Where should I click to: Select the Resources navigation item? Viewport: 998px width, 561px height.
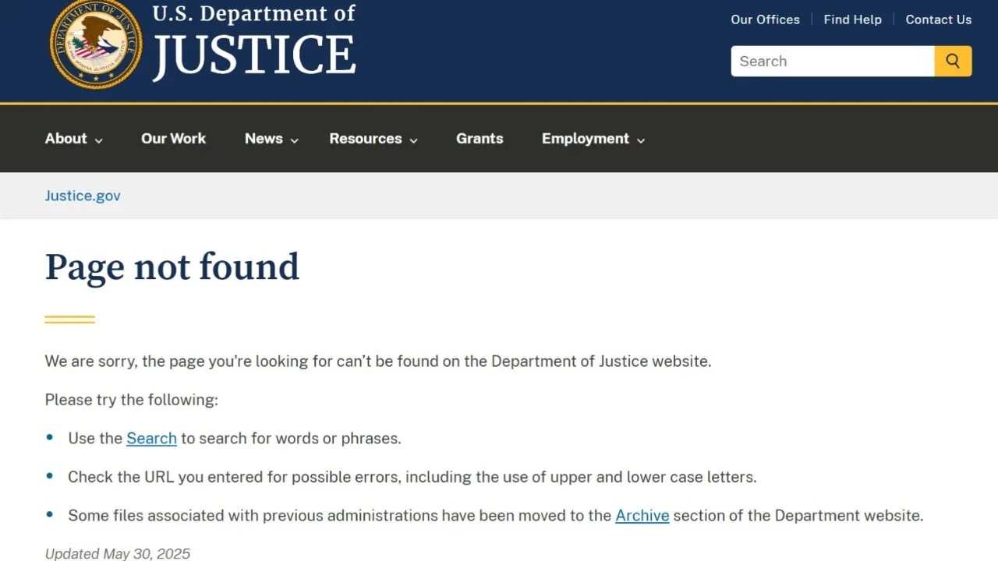365,139
